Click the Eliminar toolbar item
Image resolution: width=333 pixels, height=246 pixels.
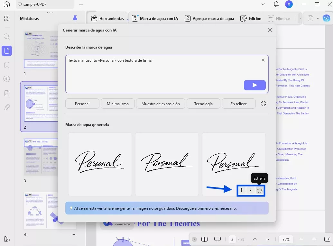[279, 18]
